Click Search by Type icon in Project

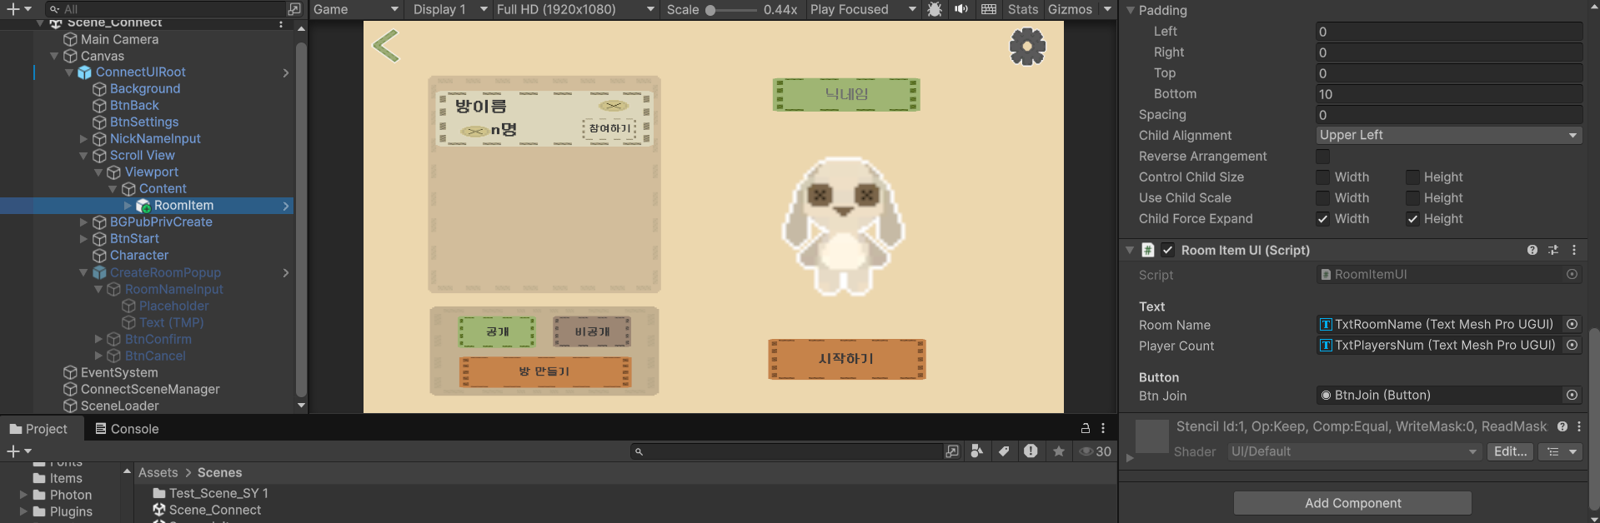point(977,451)
